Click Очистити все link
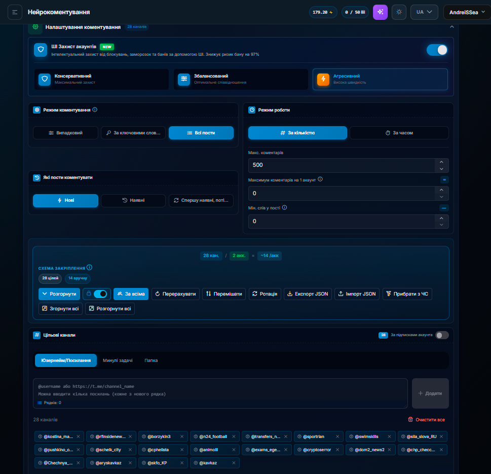This screenshot has width=491, height=474. coord(427,419)
